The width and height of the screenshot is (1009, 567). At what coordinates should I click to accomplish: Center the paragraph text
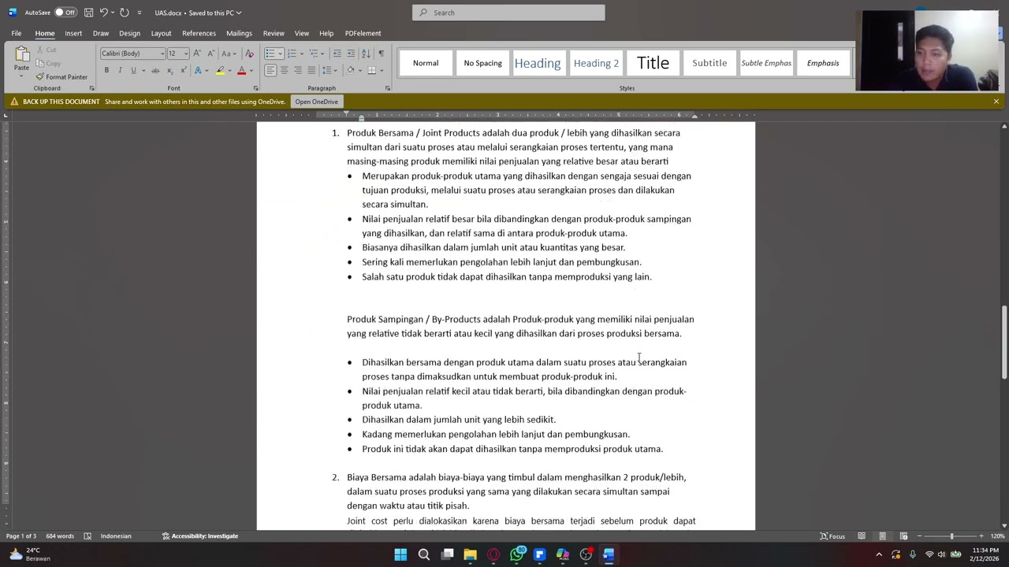click(284, 71)
